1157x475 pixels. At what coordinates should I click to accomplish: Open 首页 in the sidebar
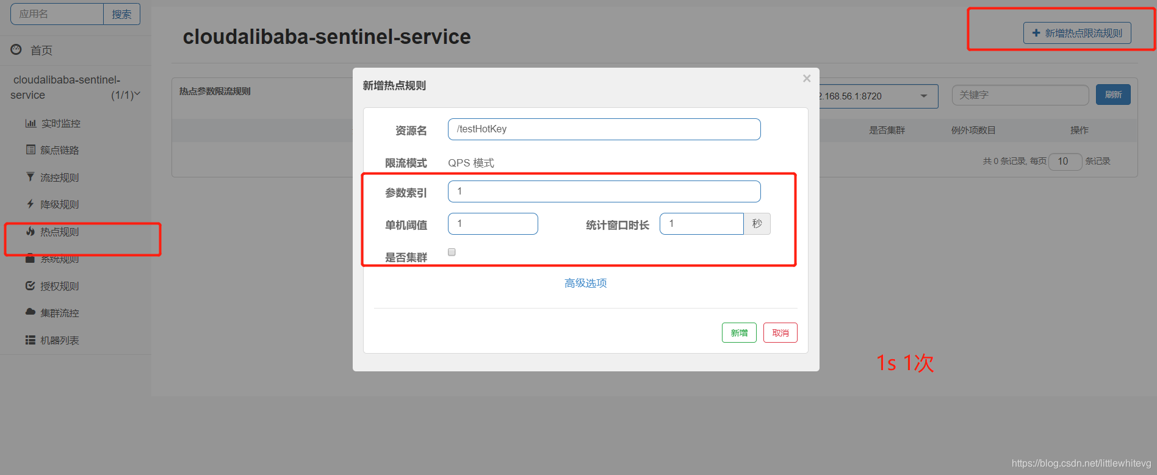41,51
